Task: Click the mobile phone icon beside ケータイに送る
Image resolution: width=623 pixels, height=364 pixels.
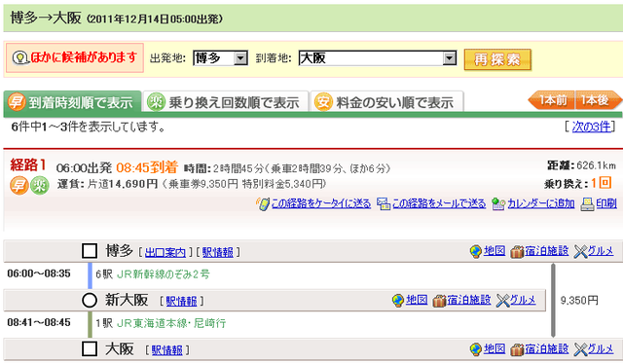Action: point(263,203)
